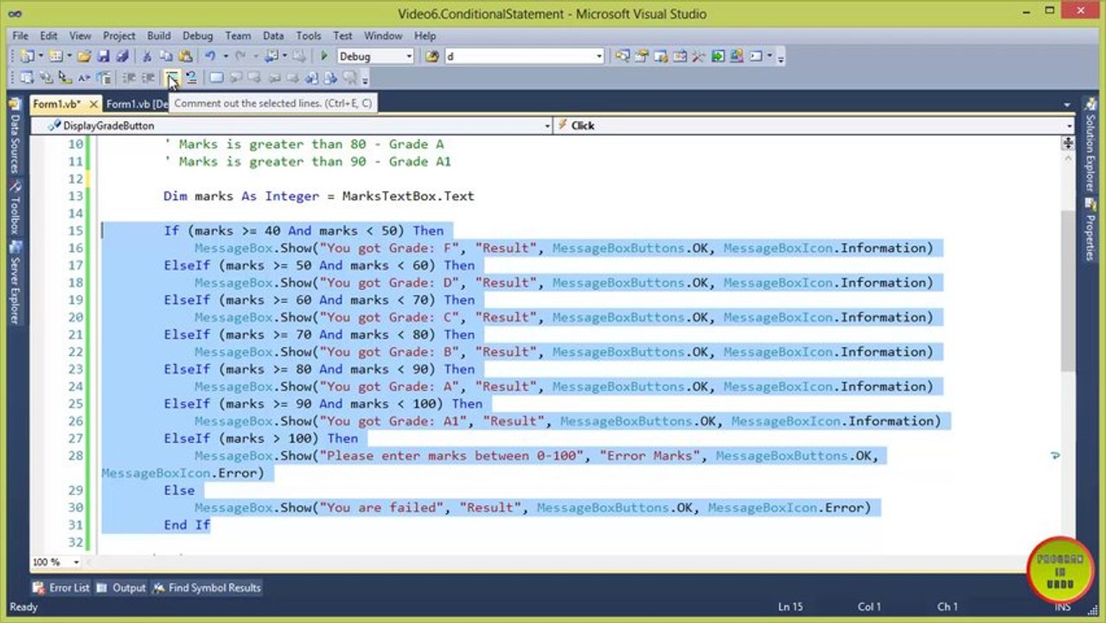
Task: Open the Build menu
Action: pos(158,35)
